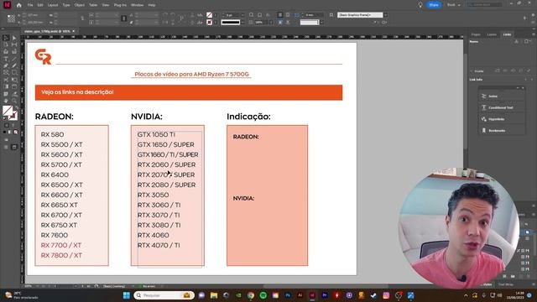The width and height of the screenshot is (537, 302).
Task: Open Object menu
Action: (x=80, y=5)
